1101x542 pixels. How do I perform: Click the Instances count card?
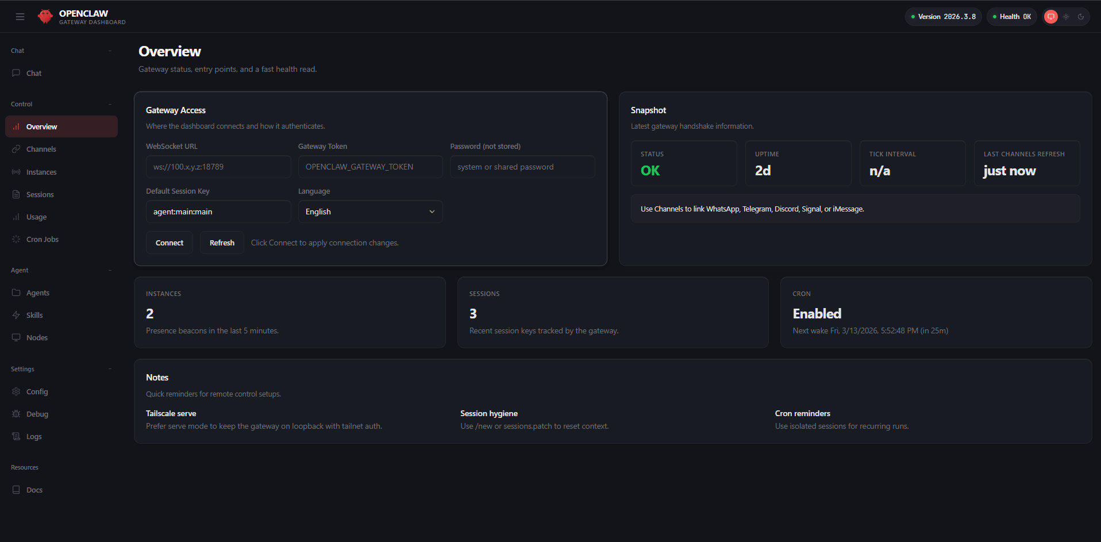tap(290, 312)
